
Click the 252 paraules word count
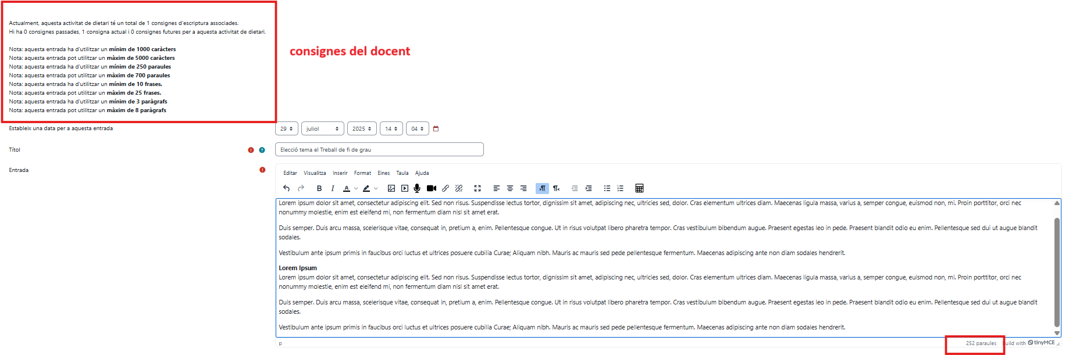981,343
